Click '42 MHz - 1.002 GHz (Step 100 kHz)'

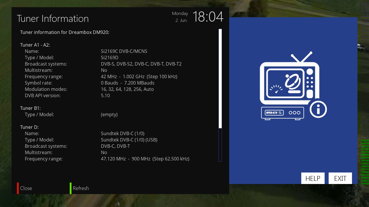[x=139, y=76]
